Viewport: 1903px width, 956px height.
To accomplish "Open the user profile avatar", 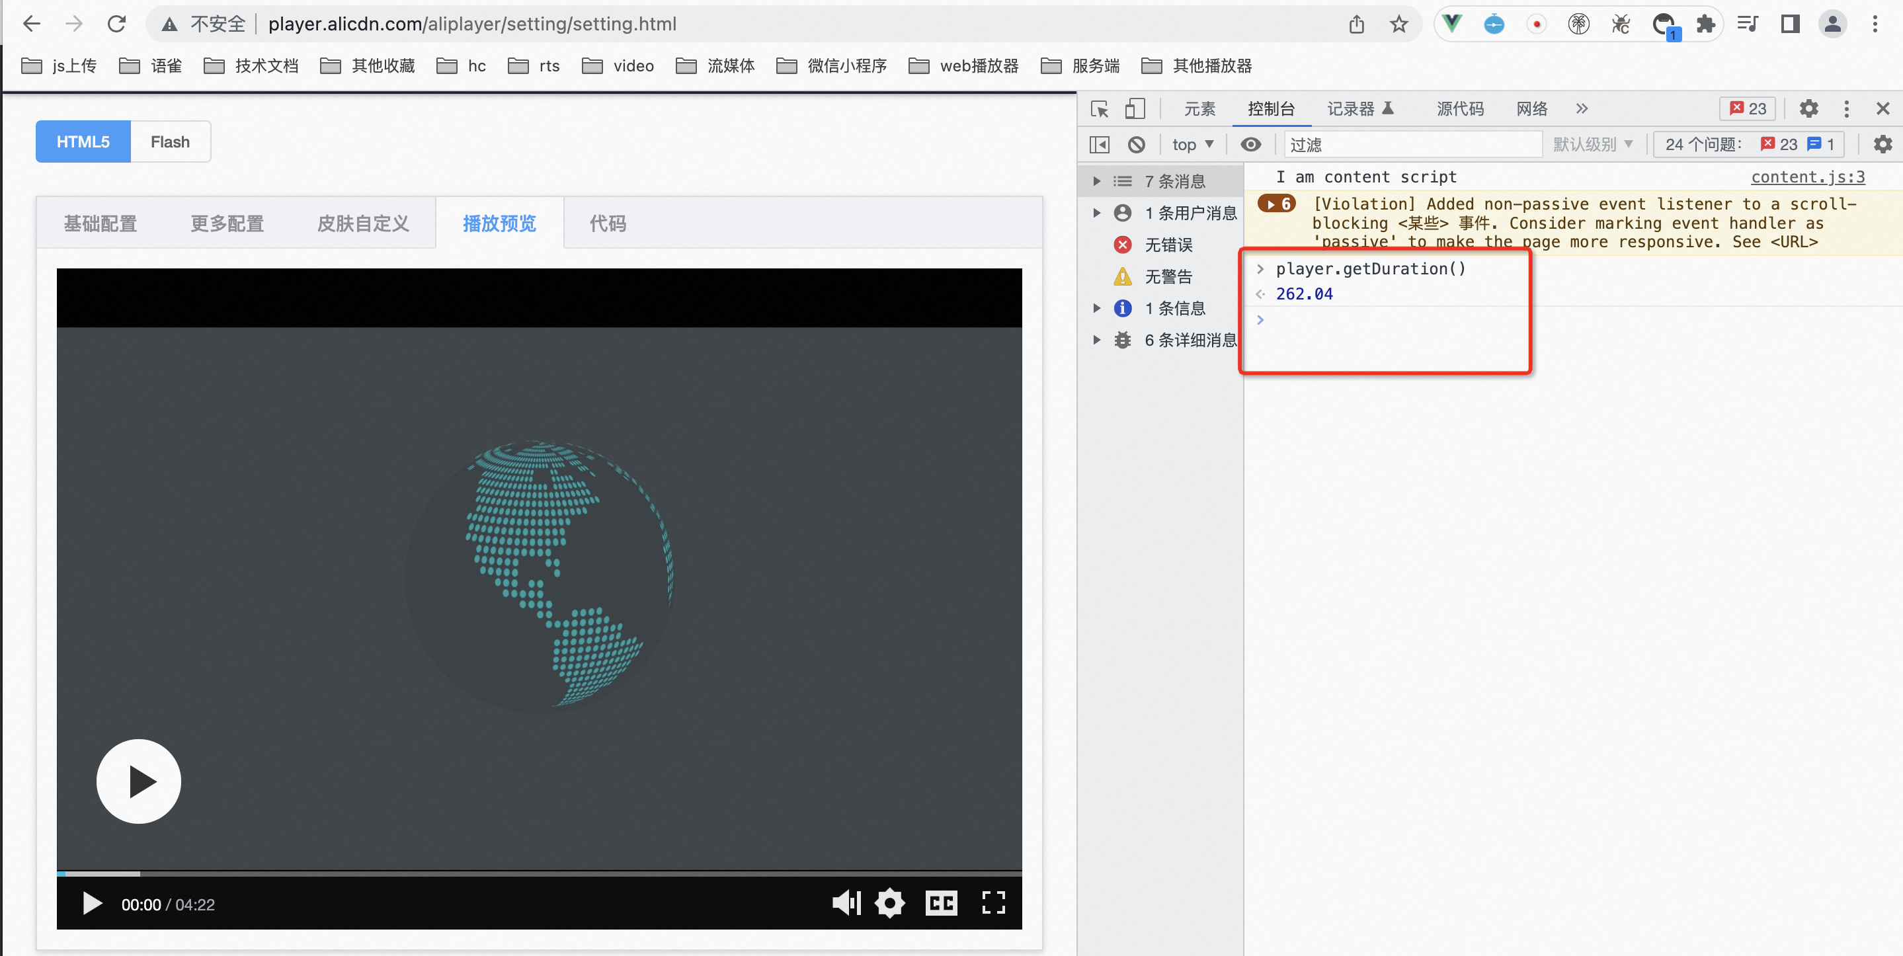I will click(1832, 24).
